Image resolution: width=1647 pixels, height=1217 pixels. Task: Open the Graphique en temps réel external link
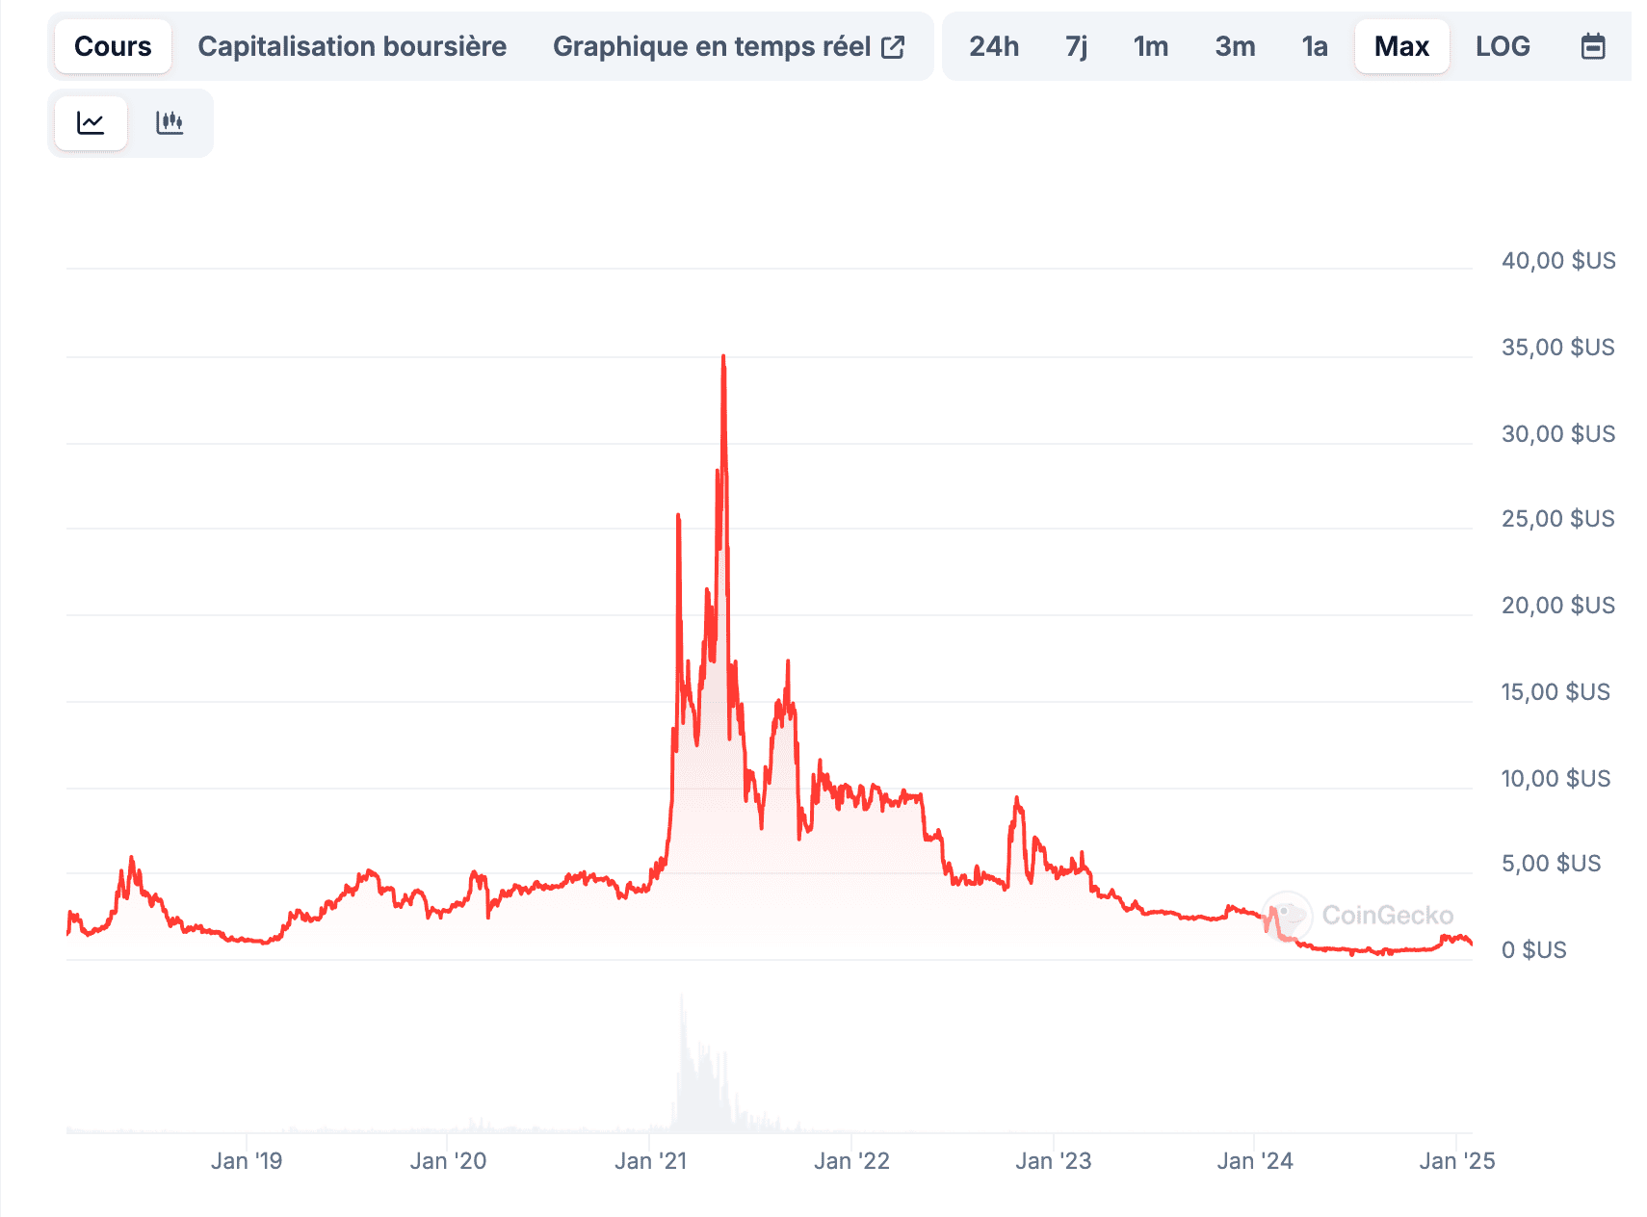(x=728, y=46)
